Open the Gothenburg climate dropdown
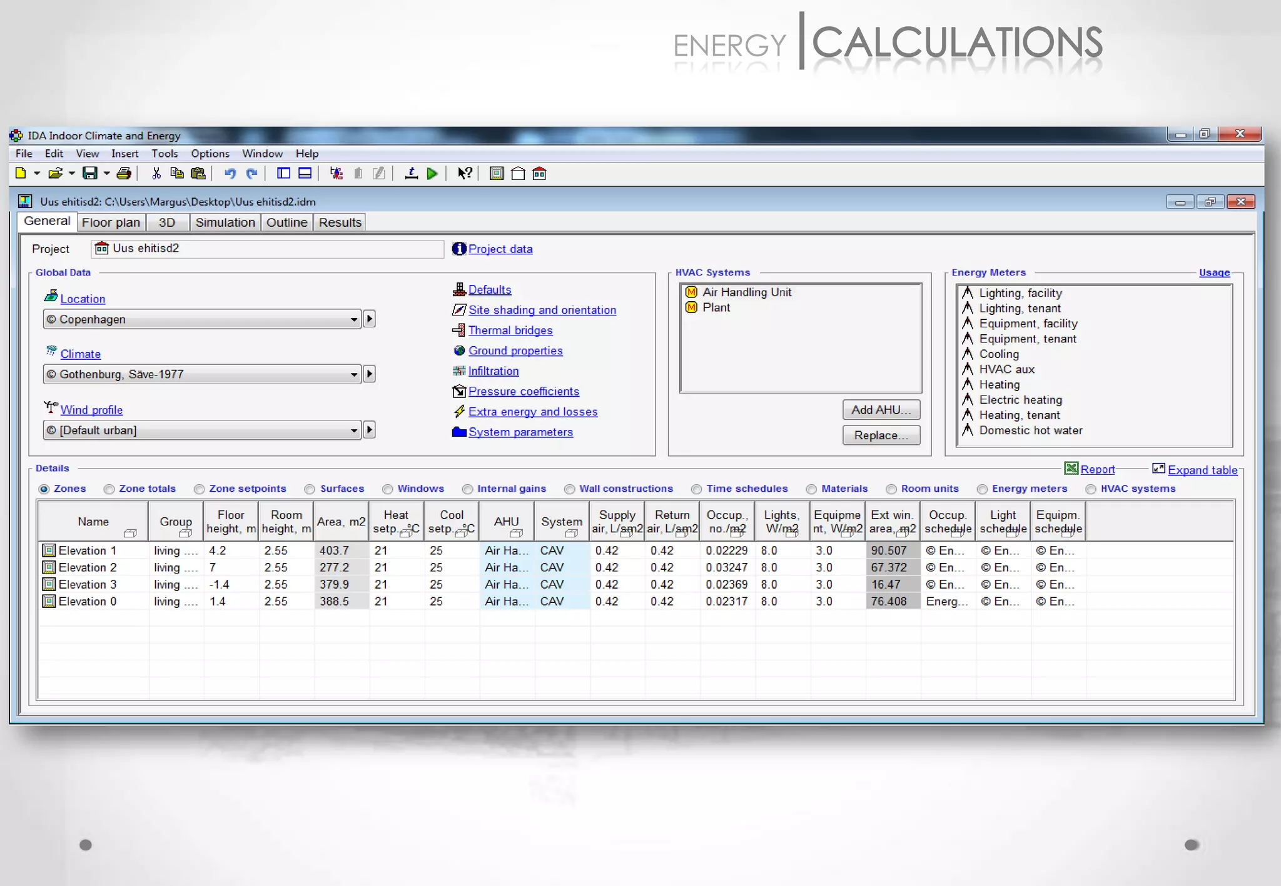Viewport: 1281px width, 886px height. tap(353, 374)
